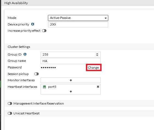154x130 pixels.
Task: Open the Mode dropdown showing Active-Passive
Action: click(x=78, y=18)
